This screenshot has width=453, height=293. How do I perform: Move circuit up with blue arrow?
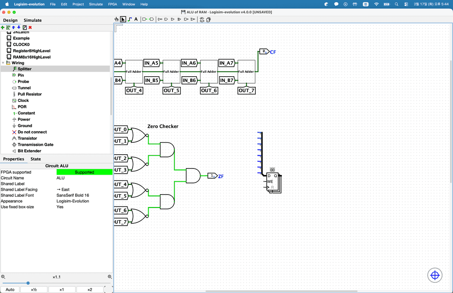tap(13, 27)
